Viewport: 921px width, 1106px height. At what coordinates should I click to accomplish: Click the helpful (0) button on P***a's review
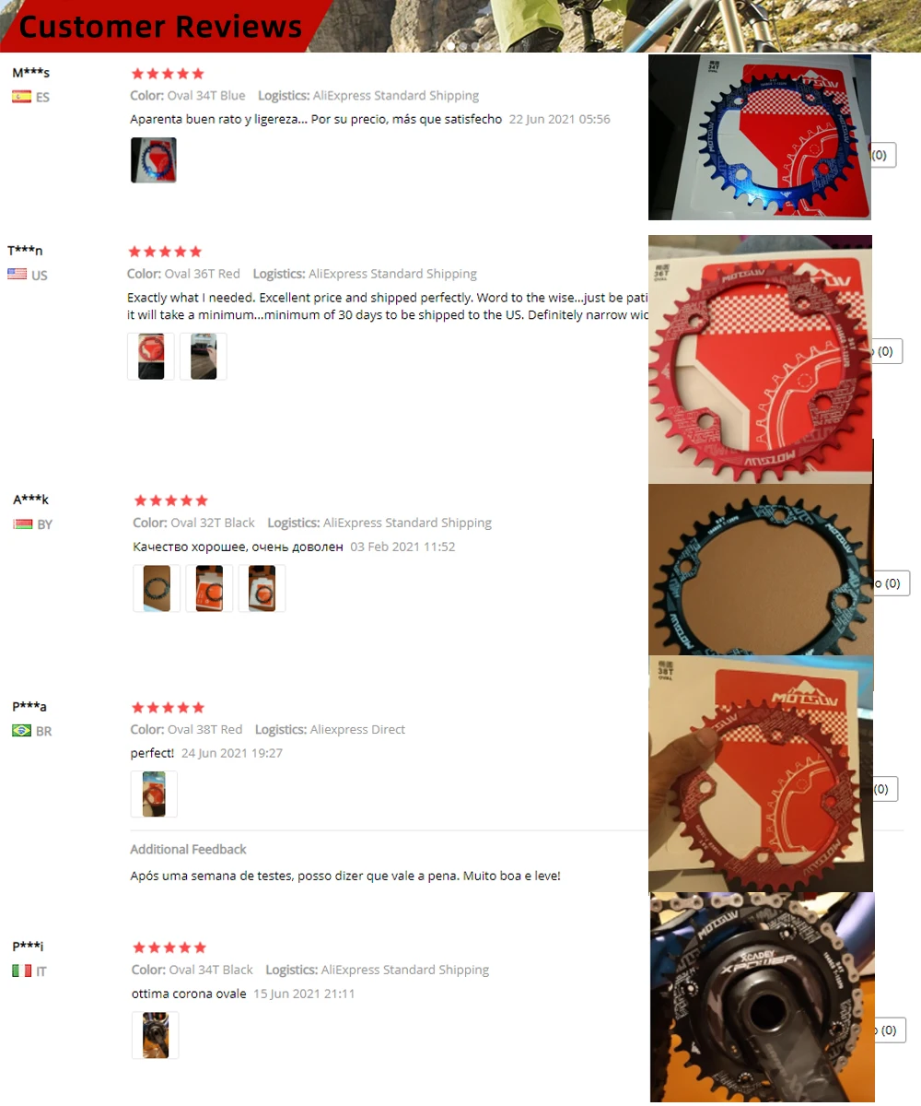[883, 789]
